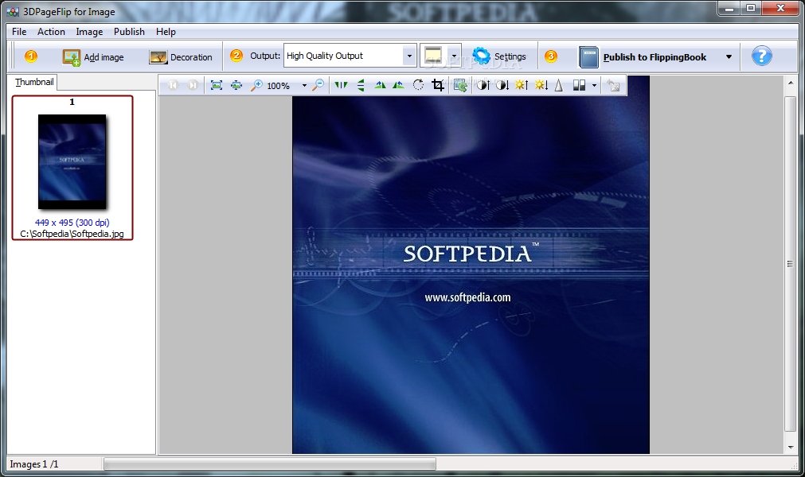This screenshot has width=805, height=477.
Task: Click the sharpen triangle icon
Action: (559, 85)
